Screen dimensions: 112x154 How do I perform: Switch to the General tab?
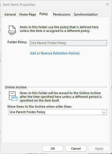tap(10, 14)
